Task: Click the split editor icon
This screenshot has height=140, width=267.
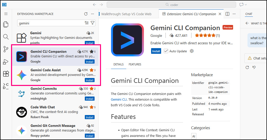Action: pos(227,14)
